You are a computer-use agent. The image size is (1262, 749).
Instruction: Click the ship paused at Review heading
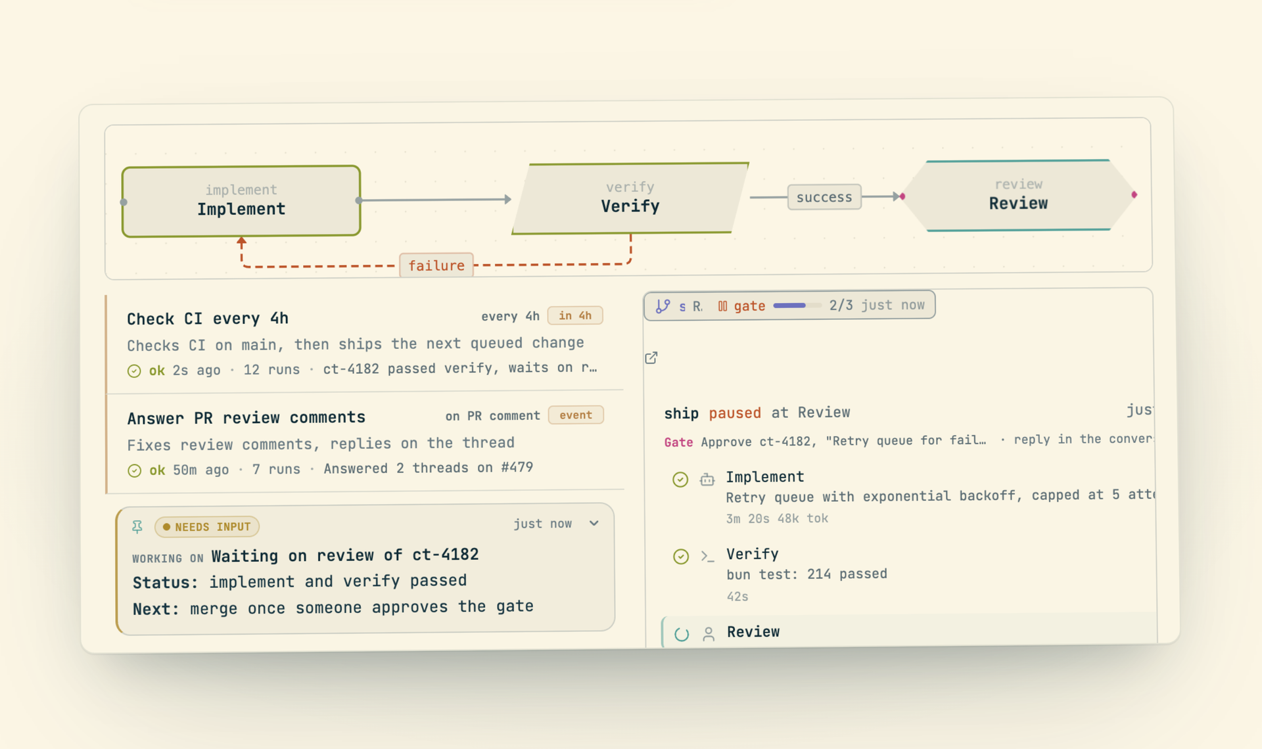(757, 413)
